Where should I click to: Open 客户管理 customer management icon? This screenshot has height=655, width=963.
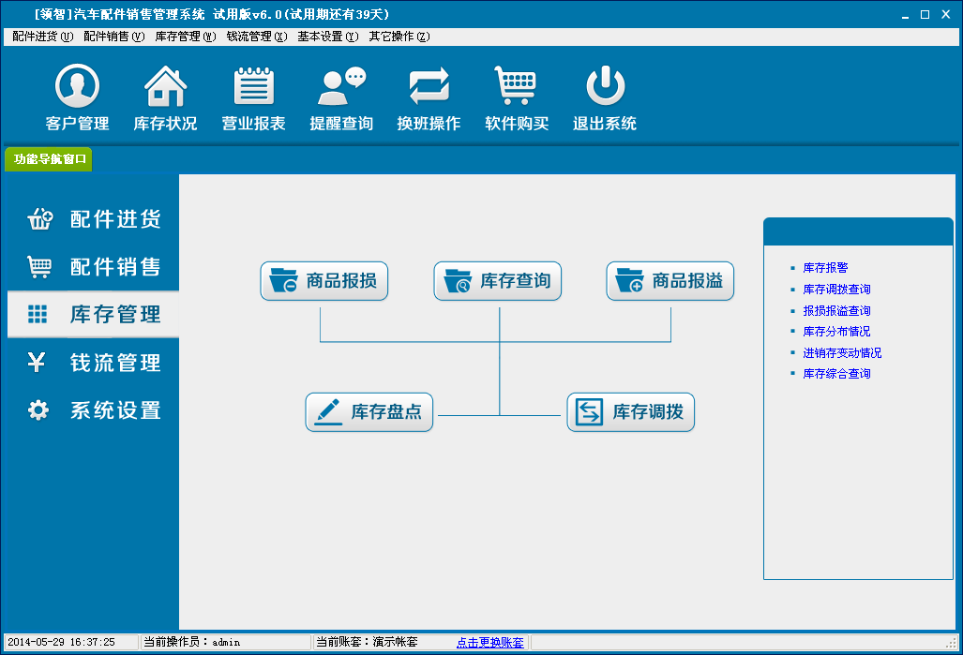tap(77, 88)
